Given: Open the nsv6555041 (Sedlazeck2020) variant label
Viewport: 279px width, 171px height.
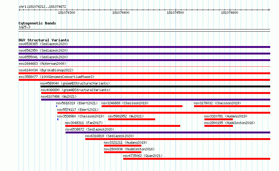Looking at the screenshot, I should 43,57.
